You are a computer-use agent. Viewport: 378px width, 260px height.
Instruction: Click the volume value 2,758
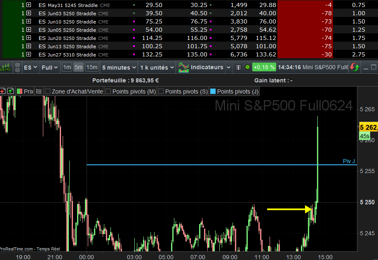click(x=239, y=30)
